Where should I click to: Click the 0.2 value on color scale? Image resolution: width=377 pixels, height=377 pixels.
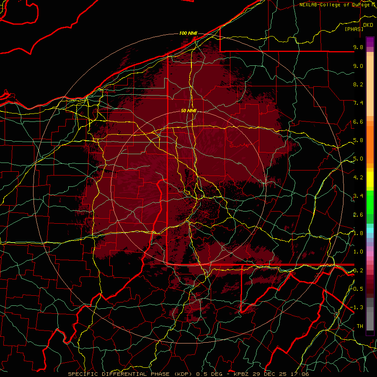click(x=358, y=271)
